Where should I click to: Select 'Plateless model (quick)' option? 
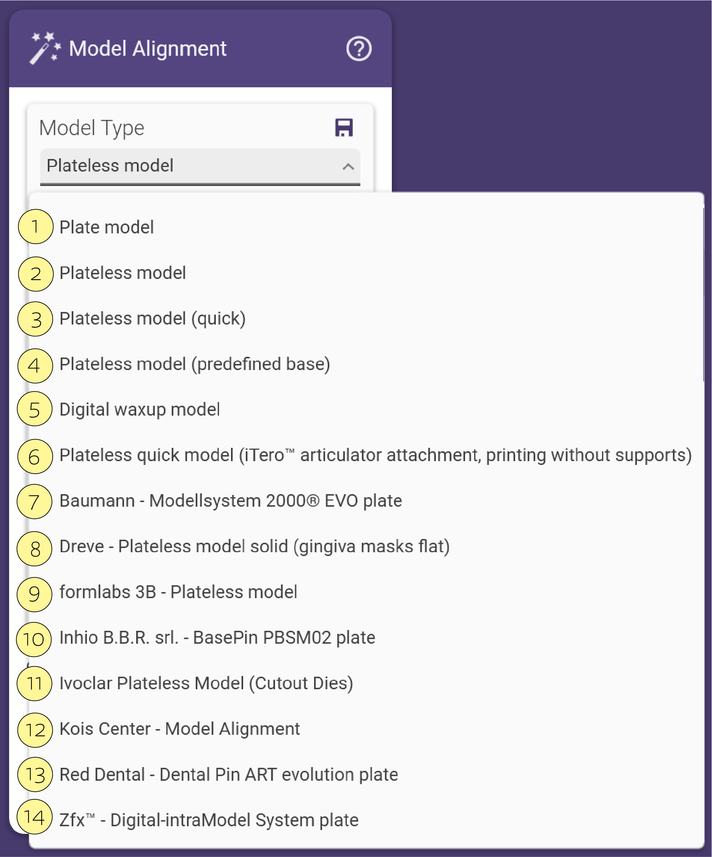(x=366, y=318)
